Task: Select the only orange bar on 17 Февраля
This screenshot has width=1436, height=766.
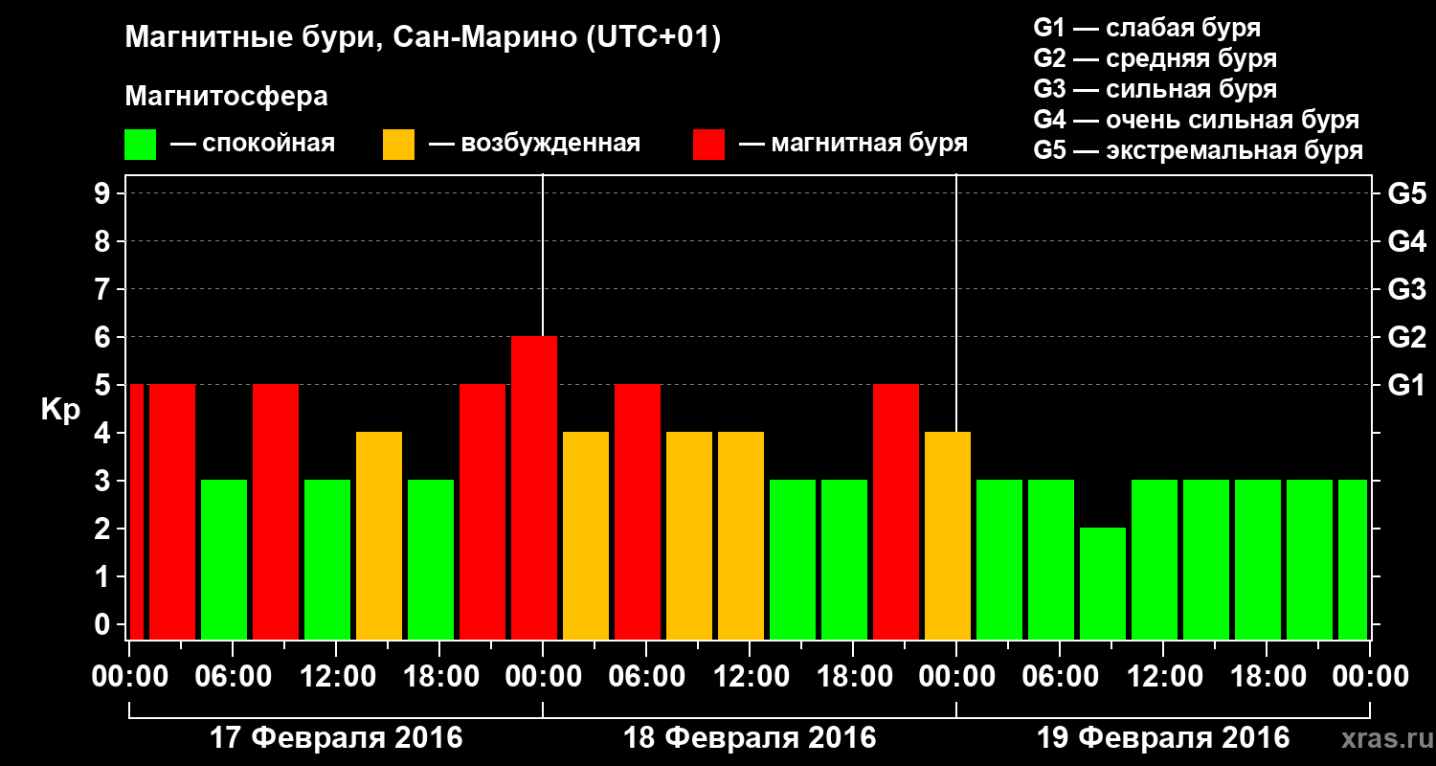Action: tap(379, 535)
